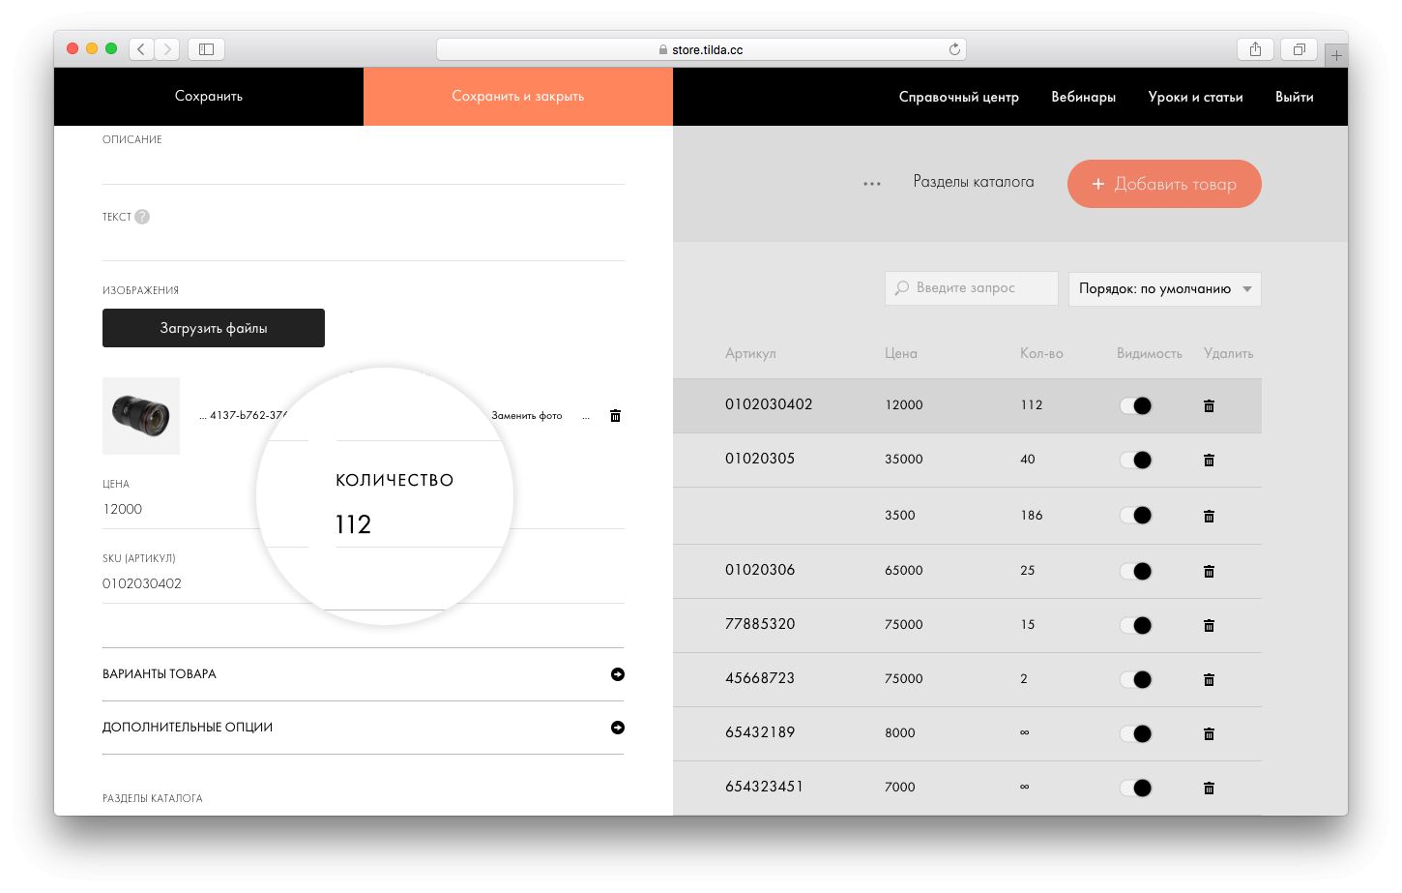Open Справочный центр in the top menu

(958, 97)
